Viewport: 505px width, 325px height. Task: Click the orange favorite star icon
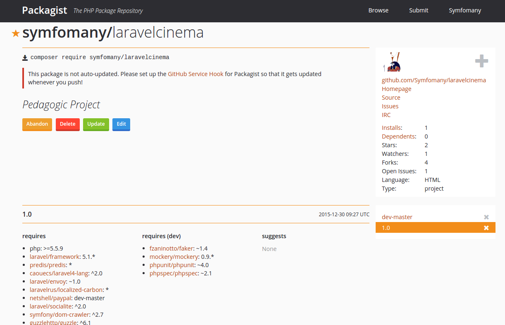point(16,33)
